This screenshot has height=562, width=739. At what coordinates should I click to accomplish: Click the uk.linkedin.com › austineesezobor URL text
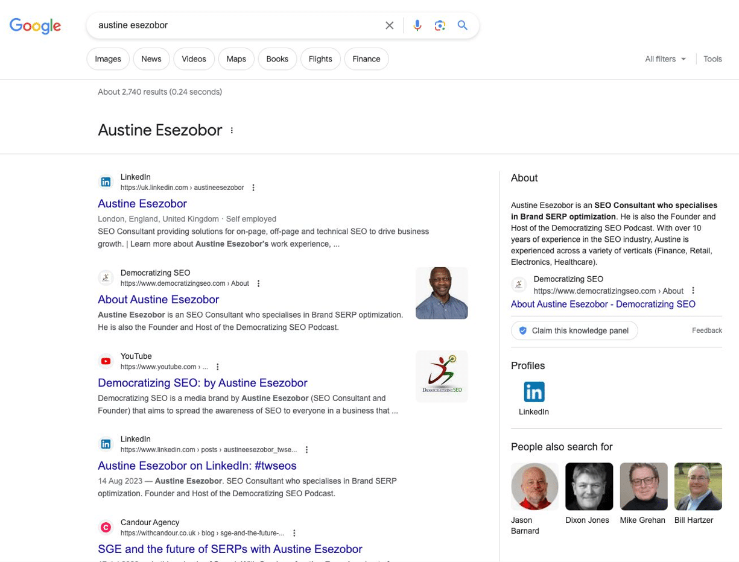(182, 188)
